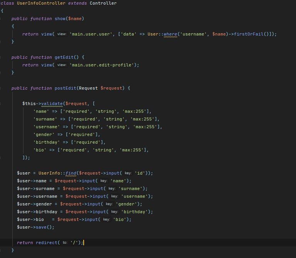This screenshot has width=296, height=258.
Task: Click the to: parameter hint
Action: [x=65, y=243]
